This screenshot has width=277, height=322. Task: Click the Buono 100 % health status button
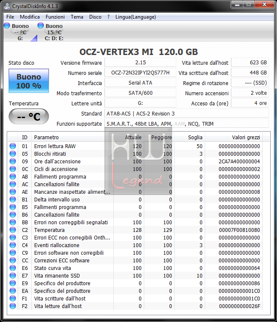point(29,81)
